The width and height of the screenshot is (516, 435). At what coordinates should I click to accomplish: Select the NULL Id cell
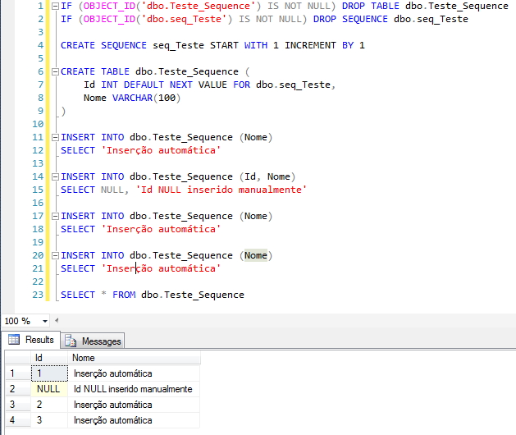(x=49, y=389)
